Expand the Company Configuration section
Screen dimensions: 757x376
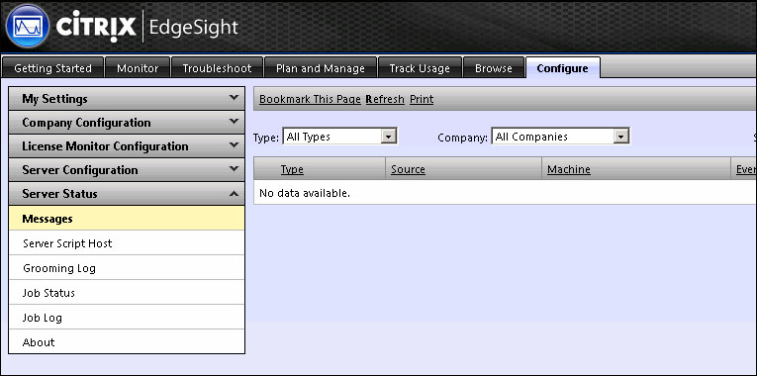pyautogui.click(x=127, y=123)
